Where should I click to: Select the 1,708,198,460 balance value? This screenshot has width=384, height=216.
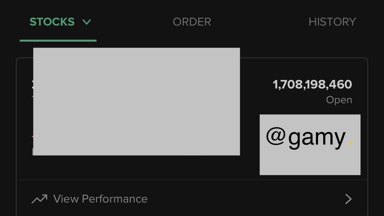coord(312,85)
